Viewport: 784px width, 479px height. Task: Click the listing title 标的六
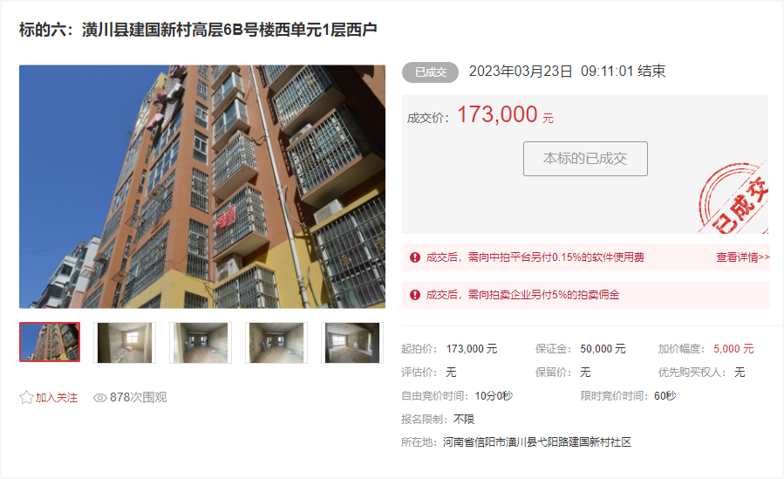coord(198,30)
